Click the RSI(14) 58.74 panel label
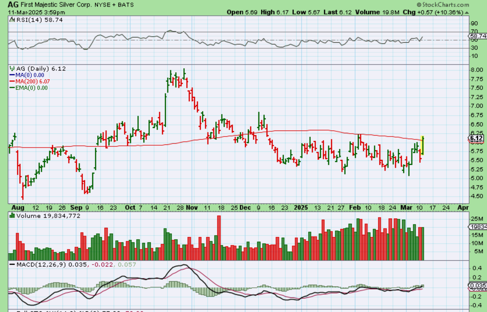Image resolution: width=487 pixels, height=312 pixels. (x=40, y=20)
